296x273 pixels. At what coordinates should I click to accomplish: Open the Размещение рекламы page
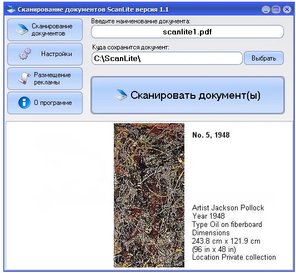(45, 78)
